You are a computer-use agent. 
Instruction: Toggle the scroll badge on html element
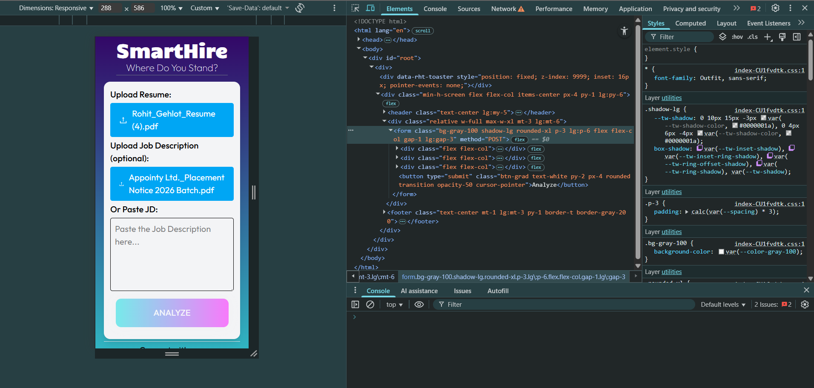click(423, 31)
